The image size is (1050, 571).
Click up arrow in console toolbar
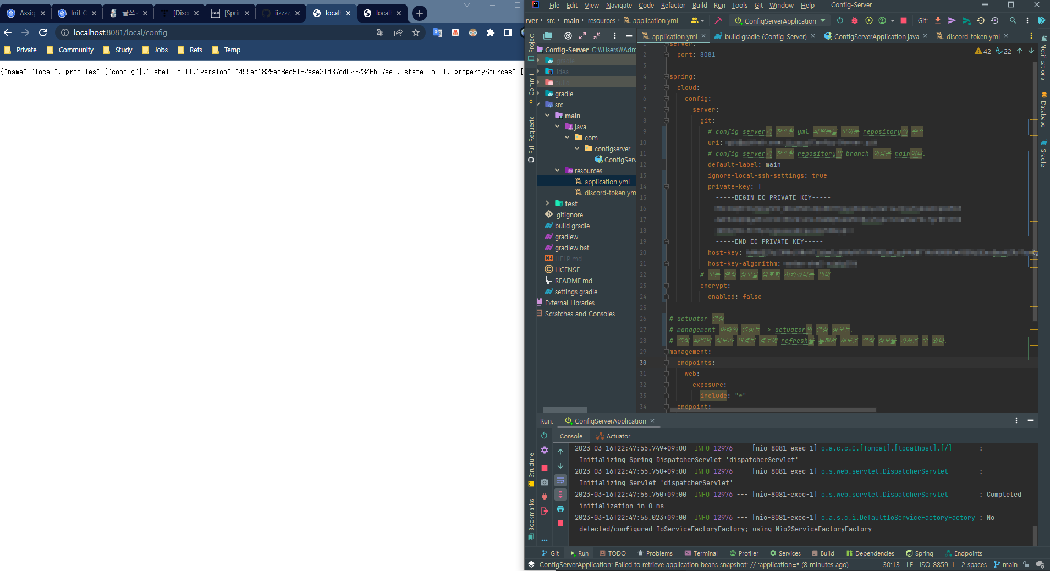coord(560,452)
